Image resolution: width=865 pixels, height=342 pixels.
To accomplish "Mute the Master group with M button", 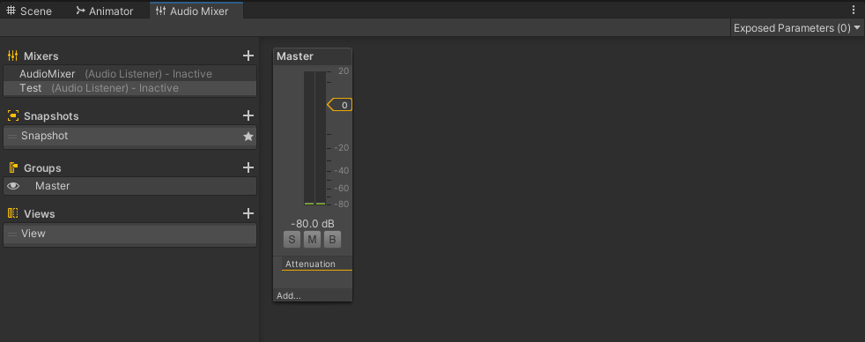I will (x=312, y=240).
